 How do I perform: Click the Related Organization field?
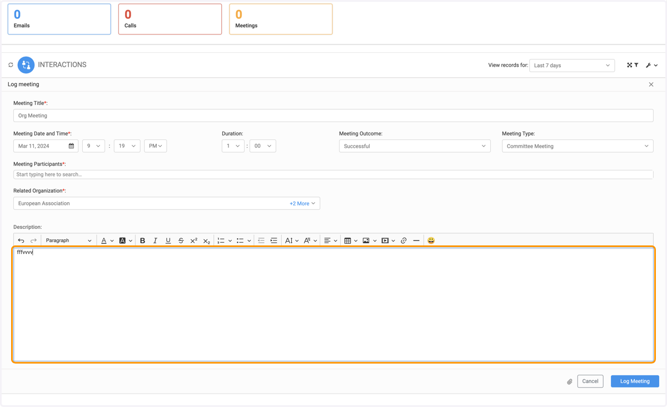coord(166,203)
